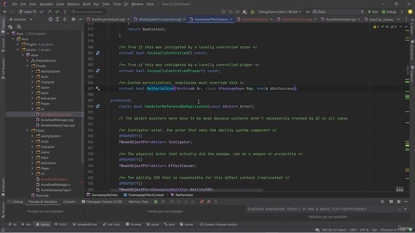Open the Navigate menu
This screenshot has width=415, height=233.
coord(46,5)
